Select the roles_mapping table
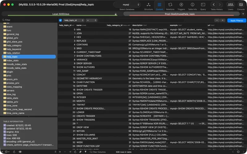This screenshot has height=154, width=247. point(14,87)
